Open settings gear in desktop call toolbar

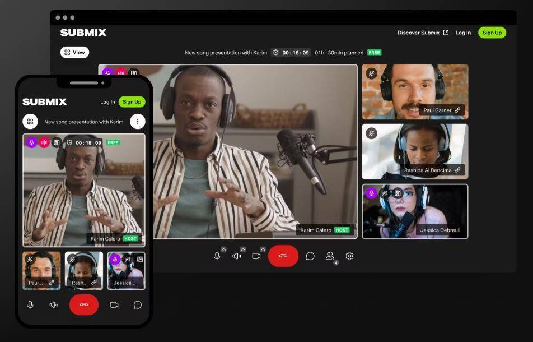350,256
